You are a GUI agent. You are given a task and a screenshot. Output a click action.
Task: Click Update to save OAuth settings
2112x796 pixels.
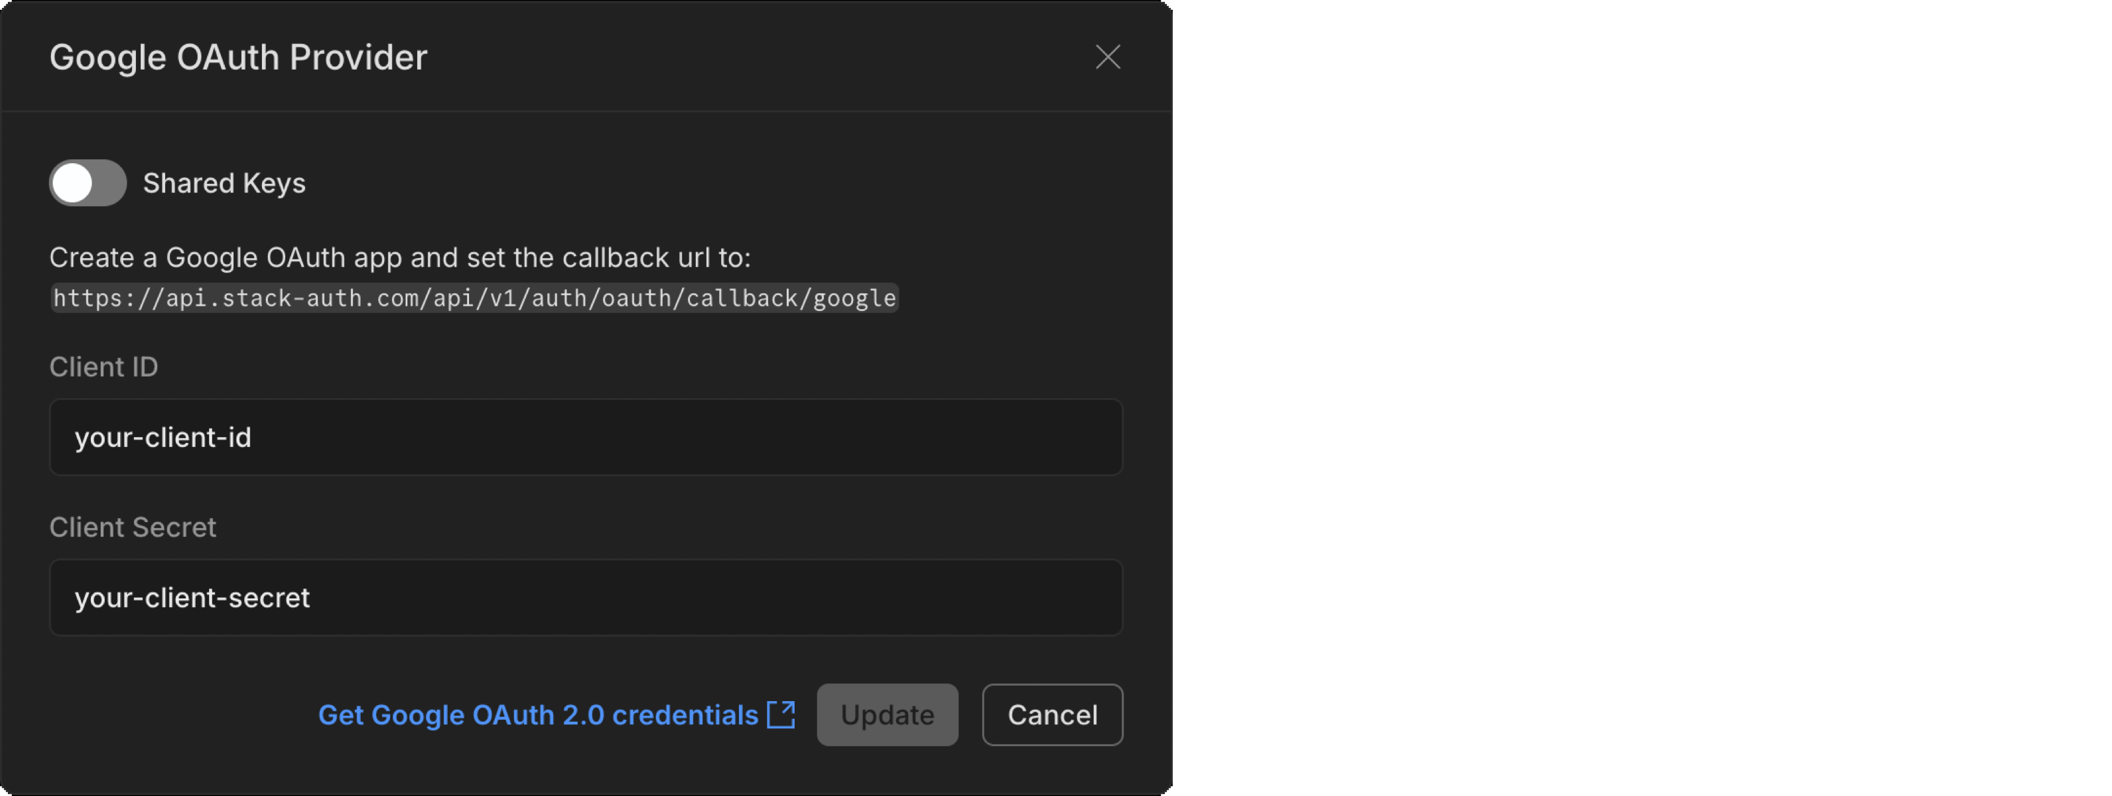coord(887,714)
